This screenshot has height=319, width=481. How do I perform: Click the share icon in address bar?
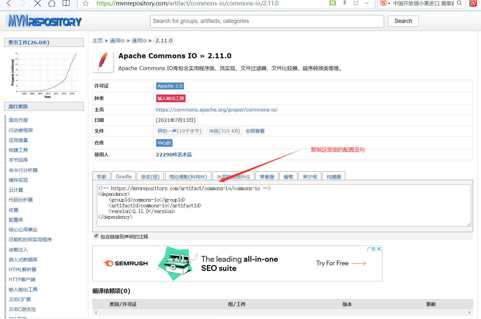coord(356,3)
